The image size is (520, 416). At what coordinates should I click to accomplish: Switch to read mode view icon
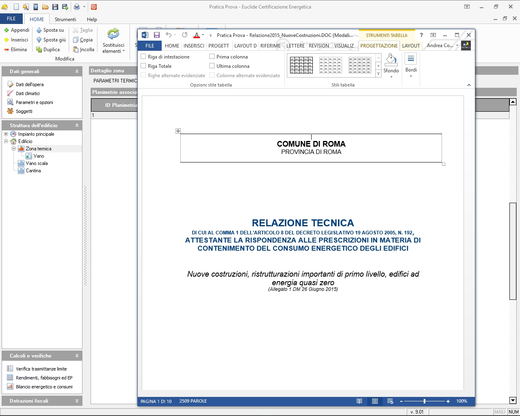pos(359,401)
